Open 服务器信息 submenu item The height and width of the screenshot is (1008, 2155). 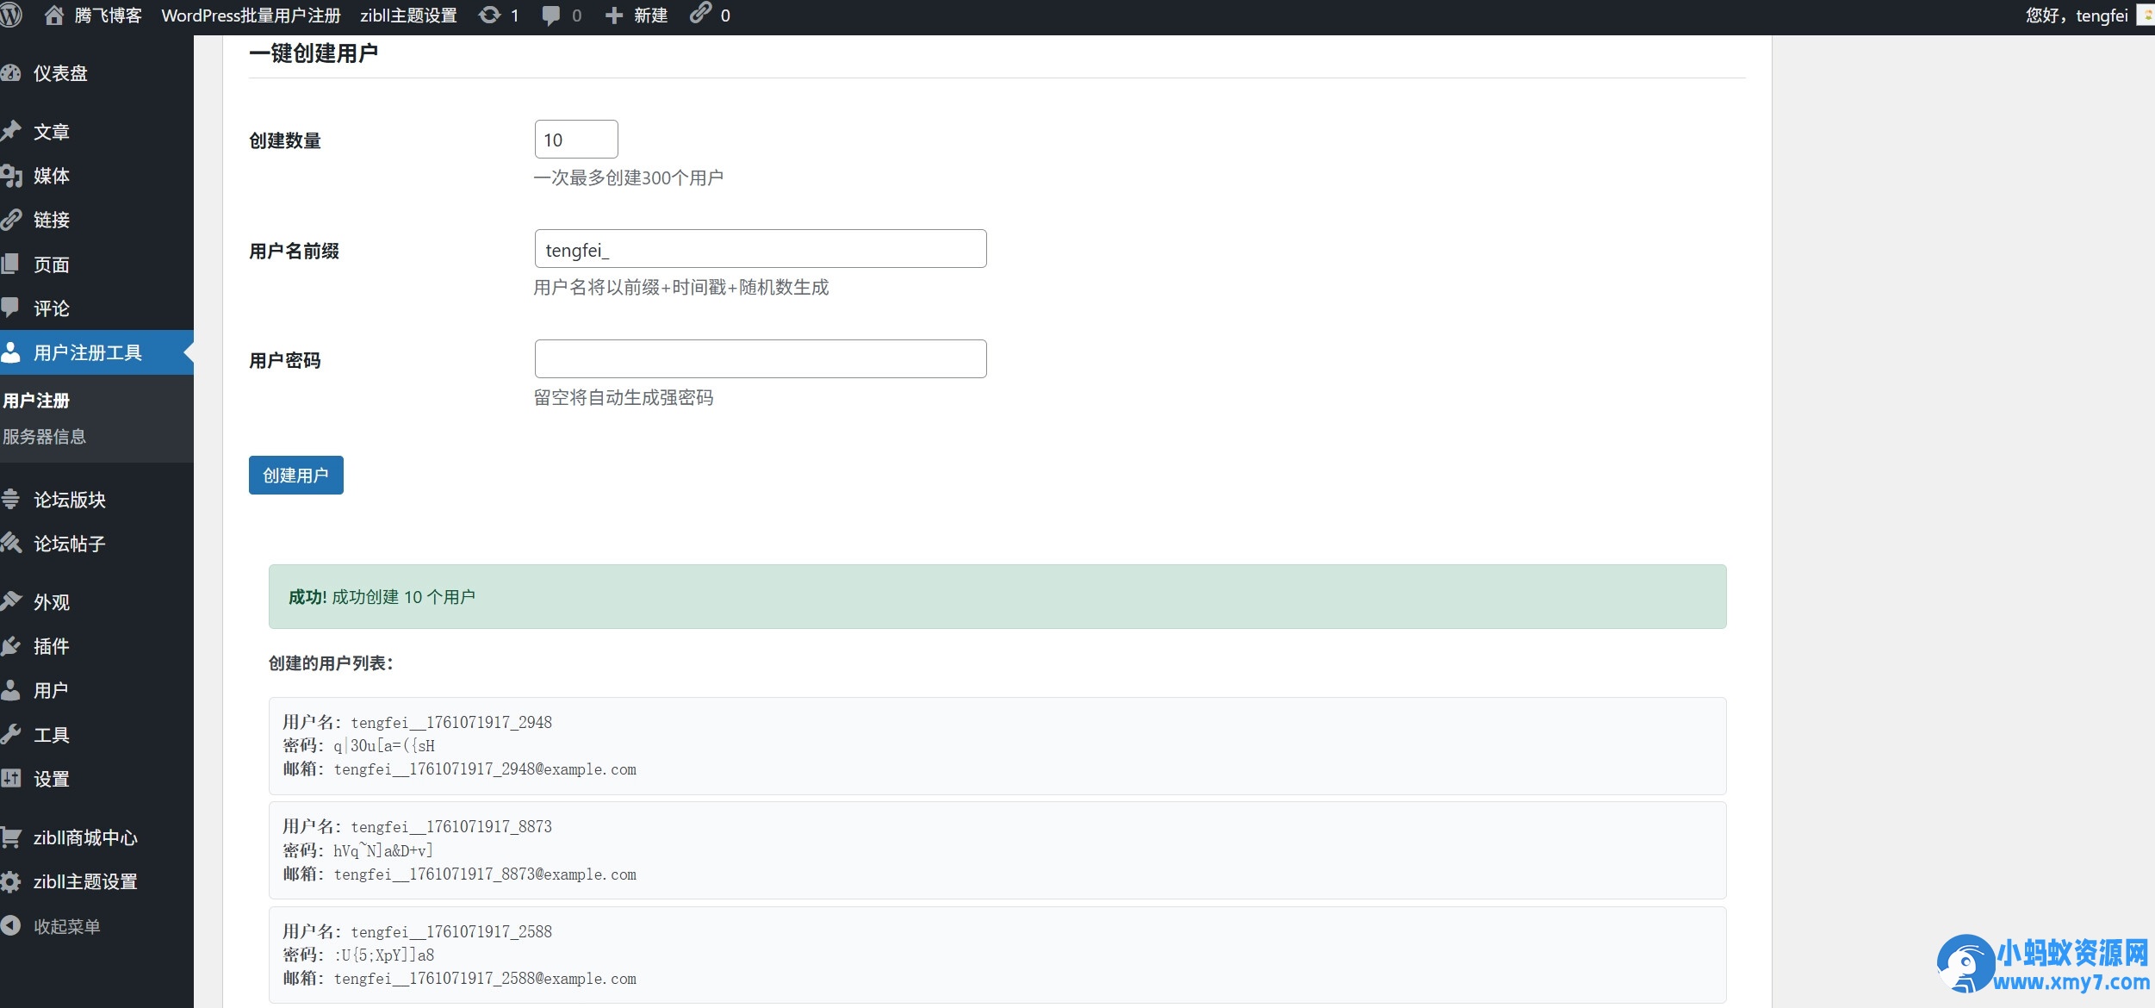click(x=45, y=437)
